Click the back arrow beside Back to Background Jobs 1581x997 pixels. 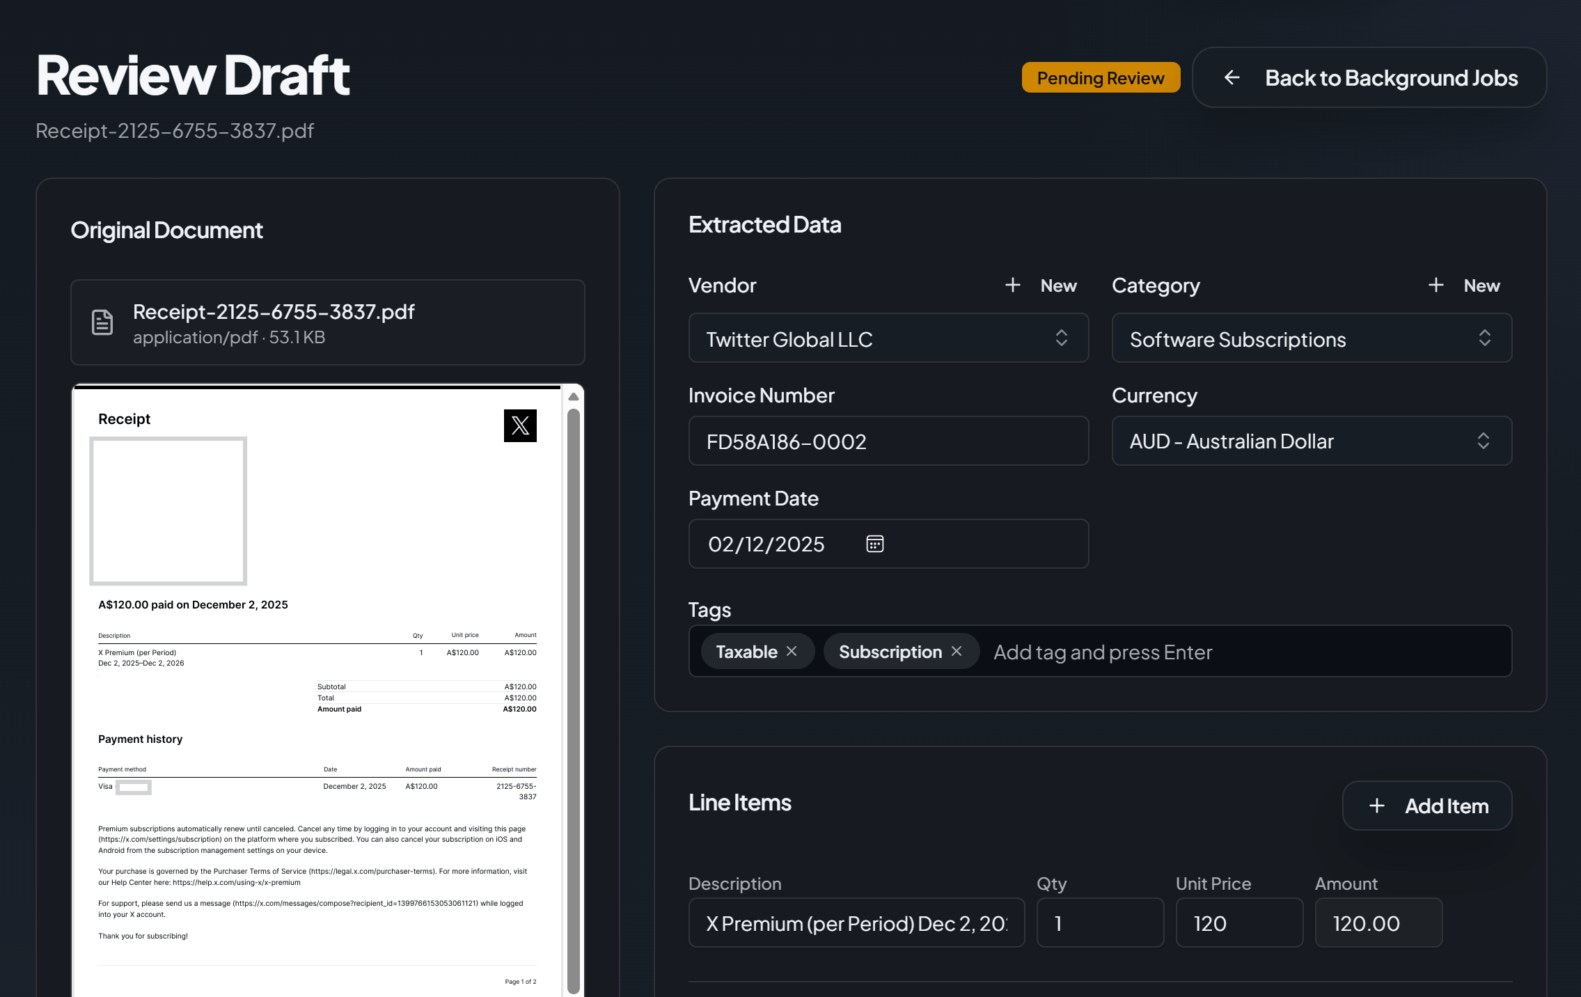pyautogui.click(x=1232, y=77)
